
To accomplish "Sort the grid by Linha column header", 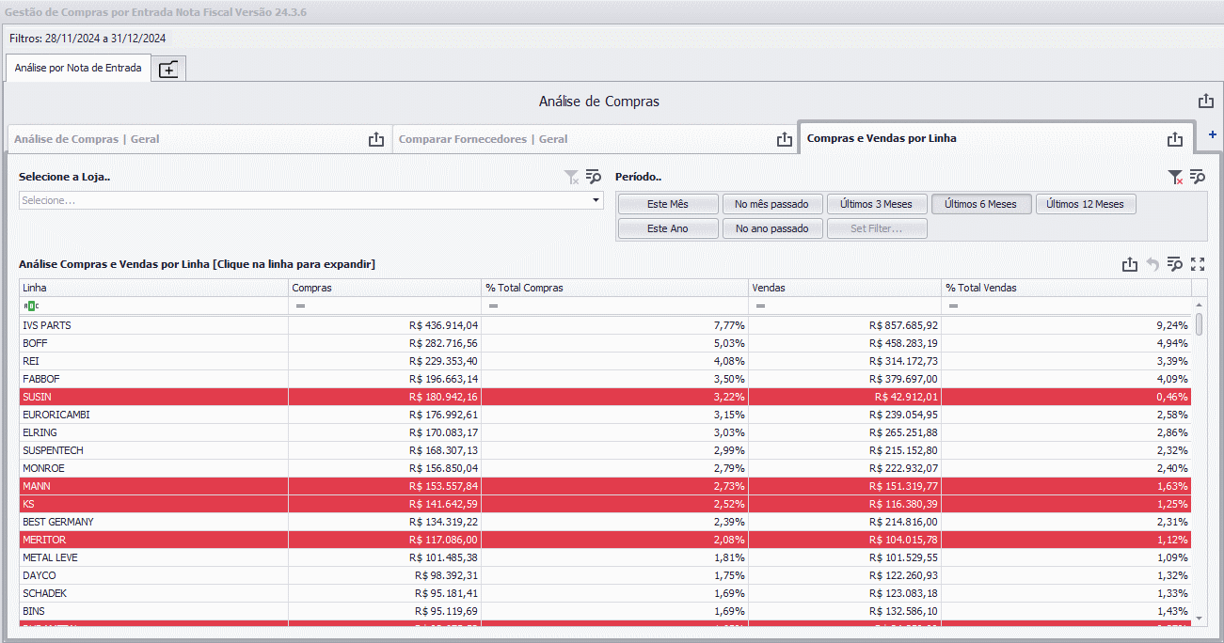I will pos(154,288).
